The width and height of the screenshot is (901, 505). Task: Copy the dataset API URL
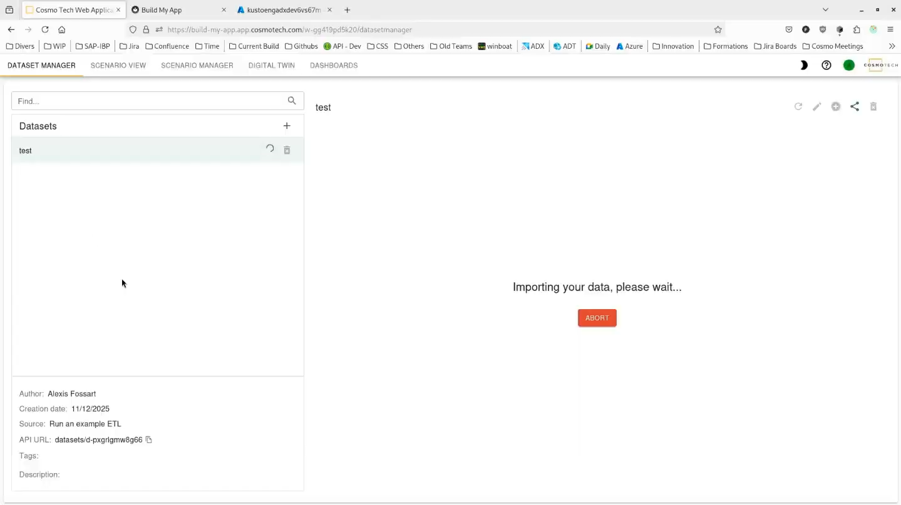click(148, 440)
